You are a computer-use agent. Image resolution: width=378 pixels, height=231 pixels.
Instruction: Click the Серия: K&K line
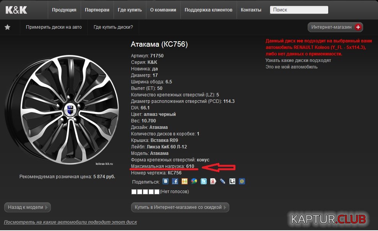(x=144, y=62)
